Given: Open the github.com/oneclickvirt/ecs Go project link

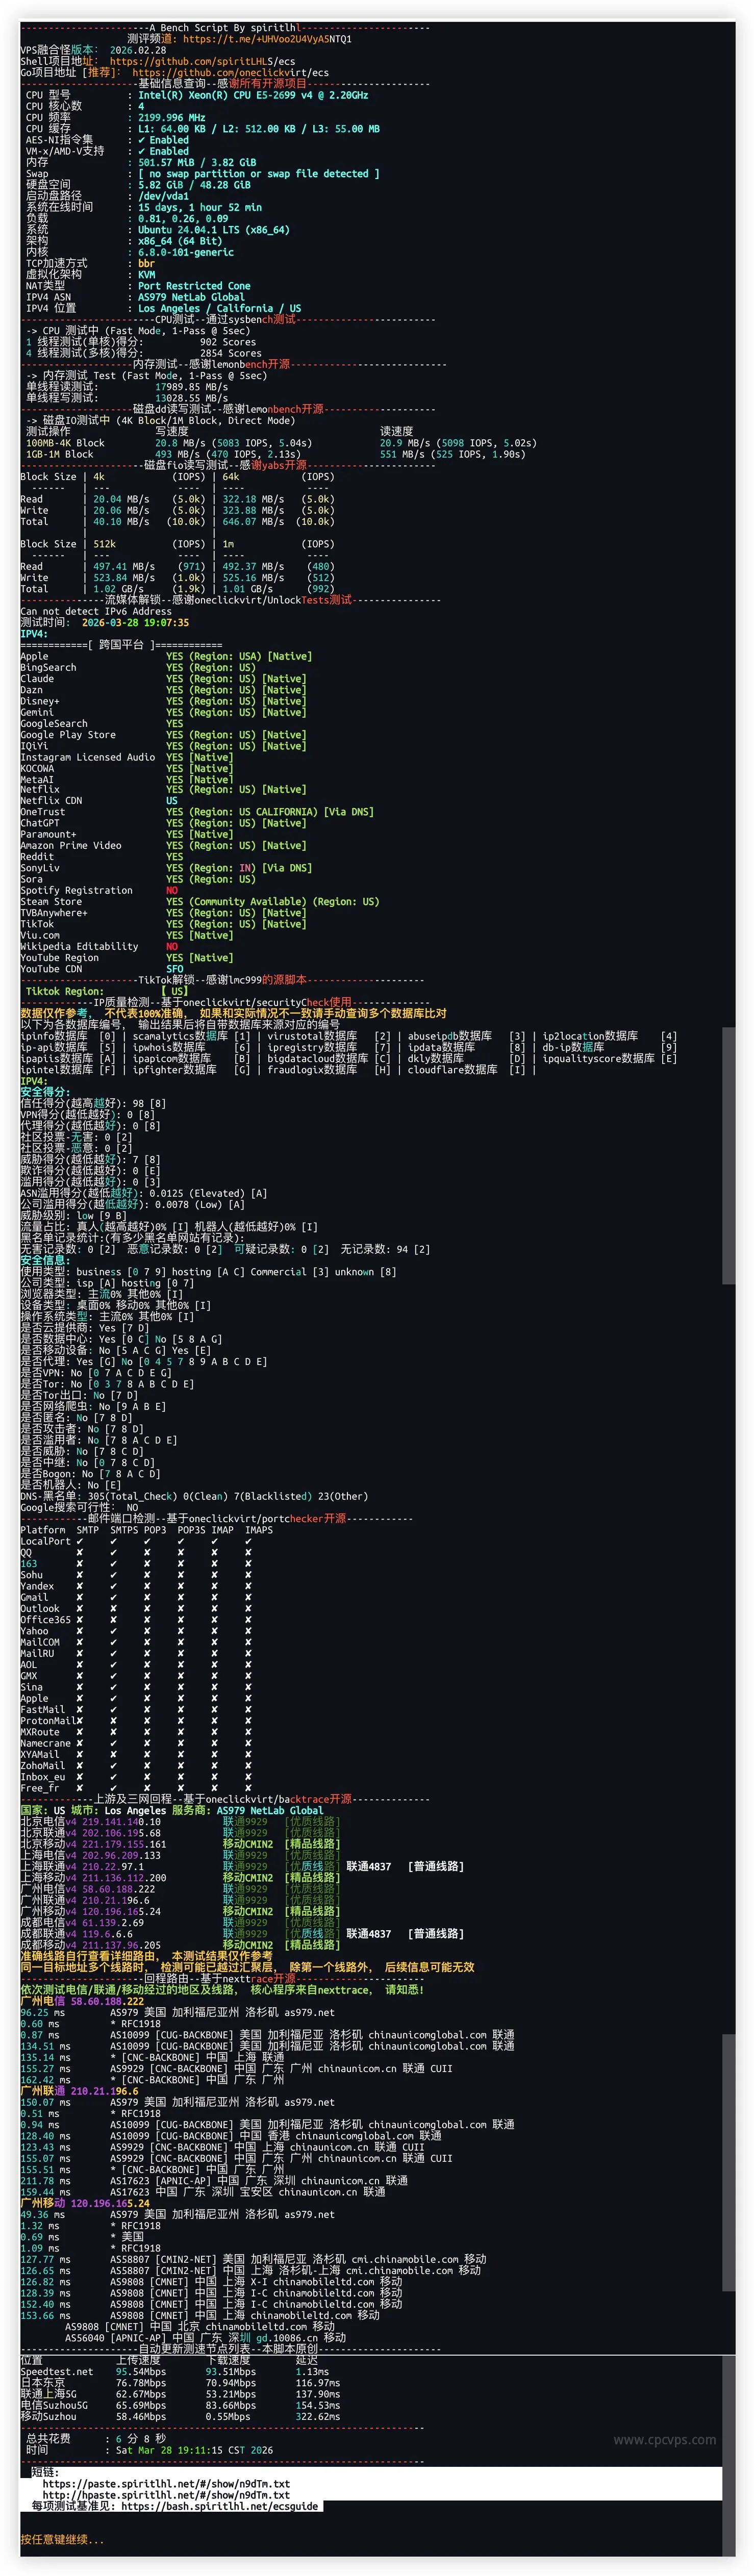Looking at the screenshot, I should 230,72.
